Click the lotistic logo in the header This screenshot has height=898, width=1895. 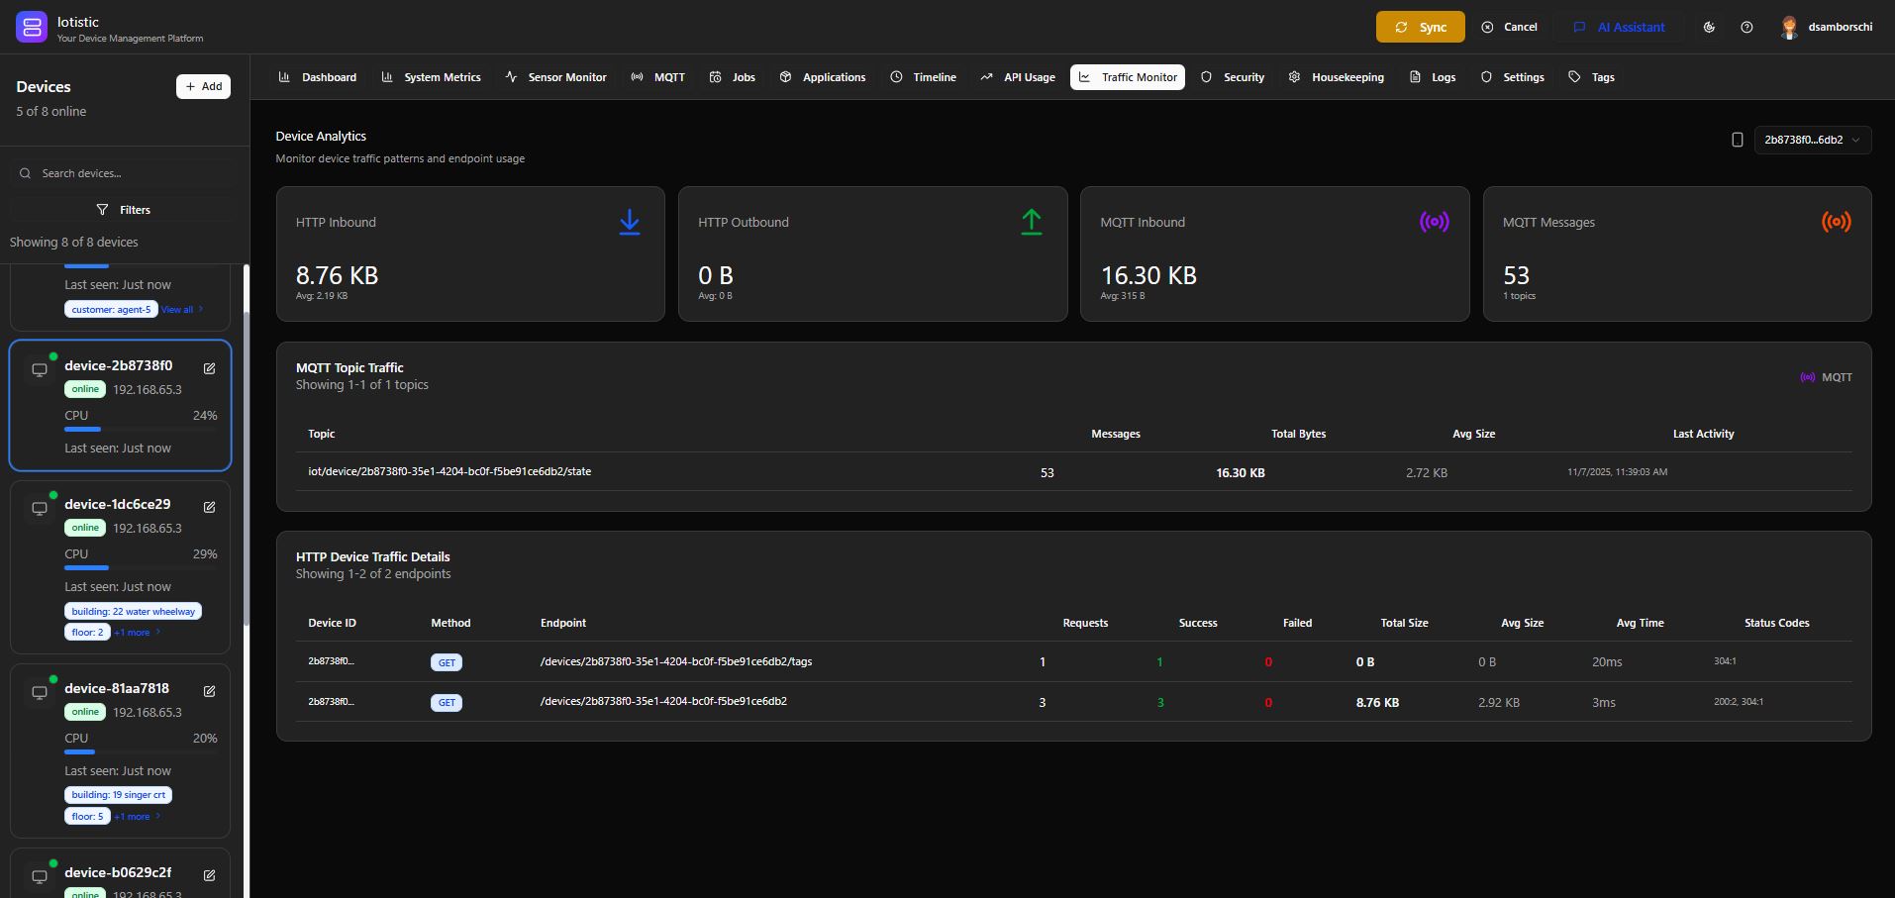coord(31,27)
